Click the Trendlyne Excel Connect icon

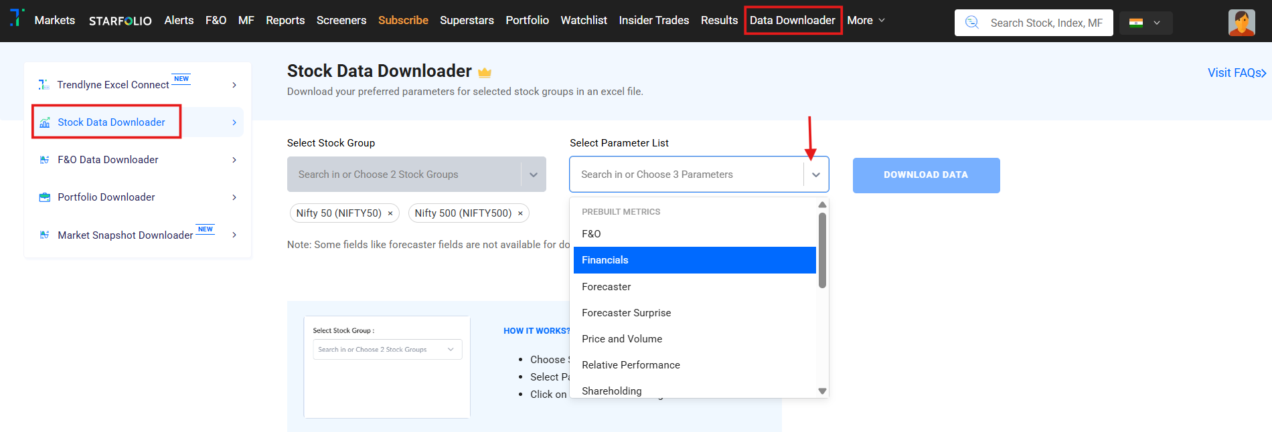click(x=44, y=85)
